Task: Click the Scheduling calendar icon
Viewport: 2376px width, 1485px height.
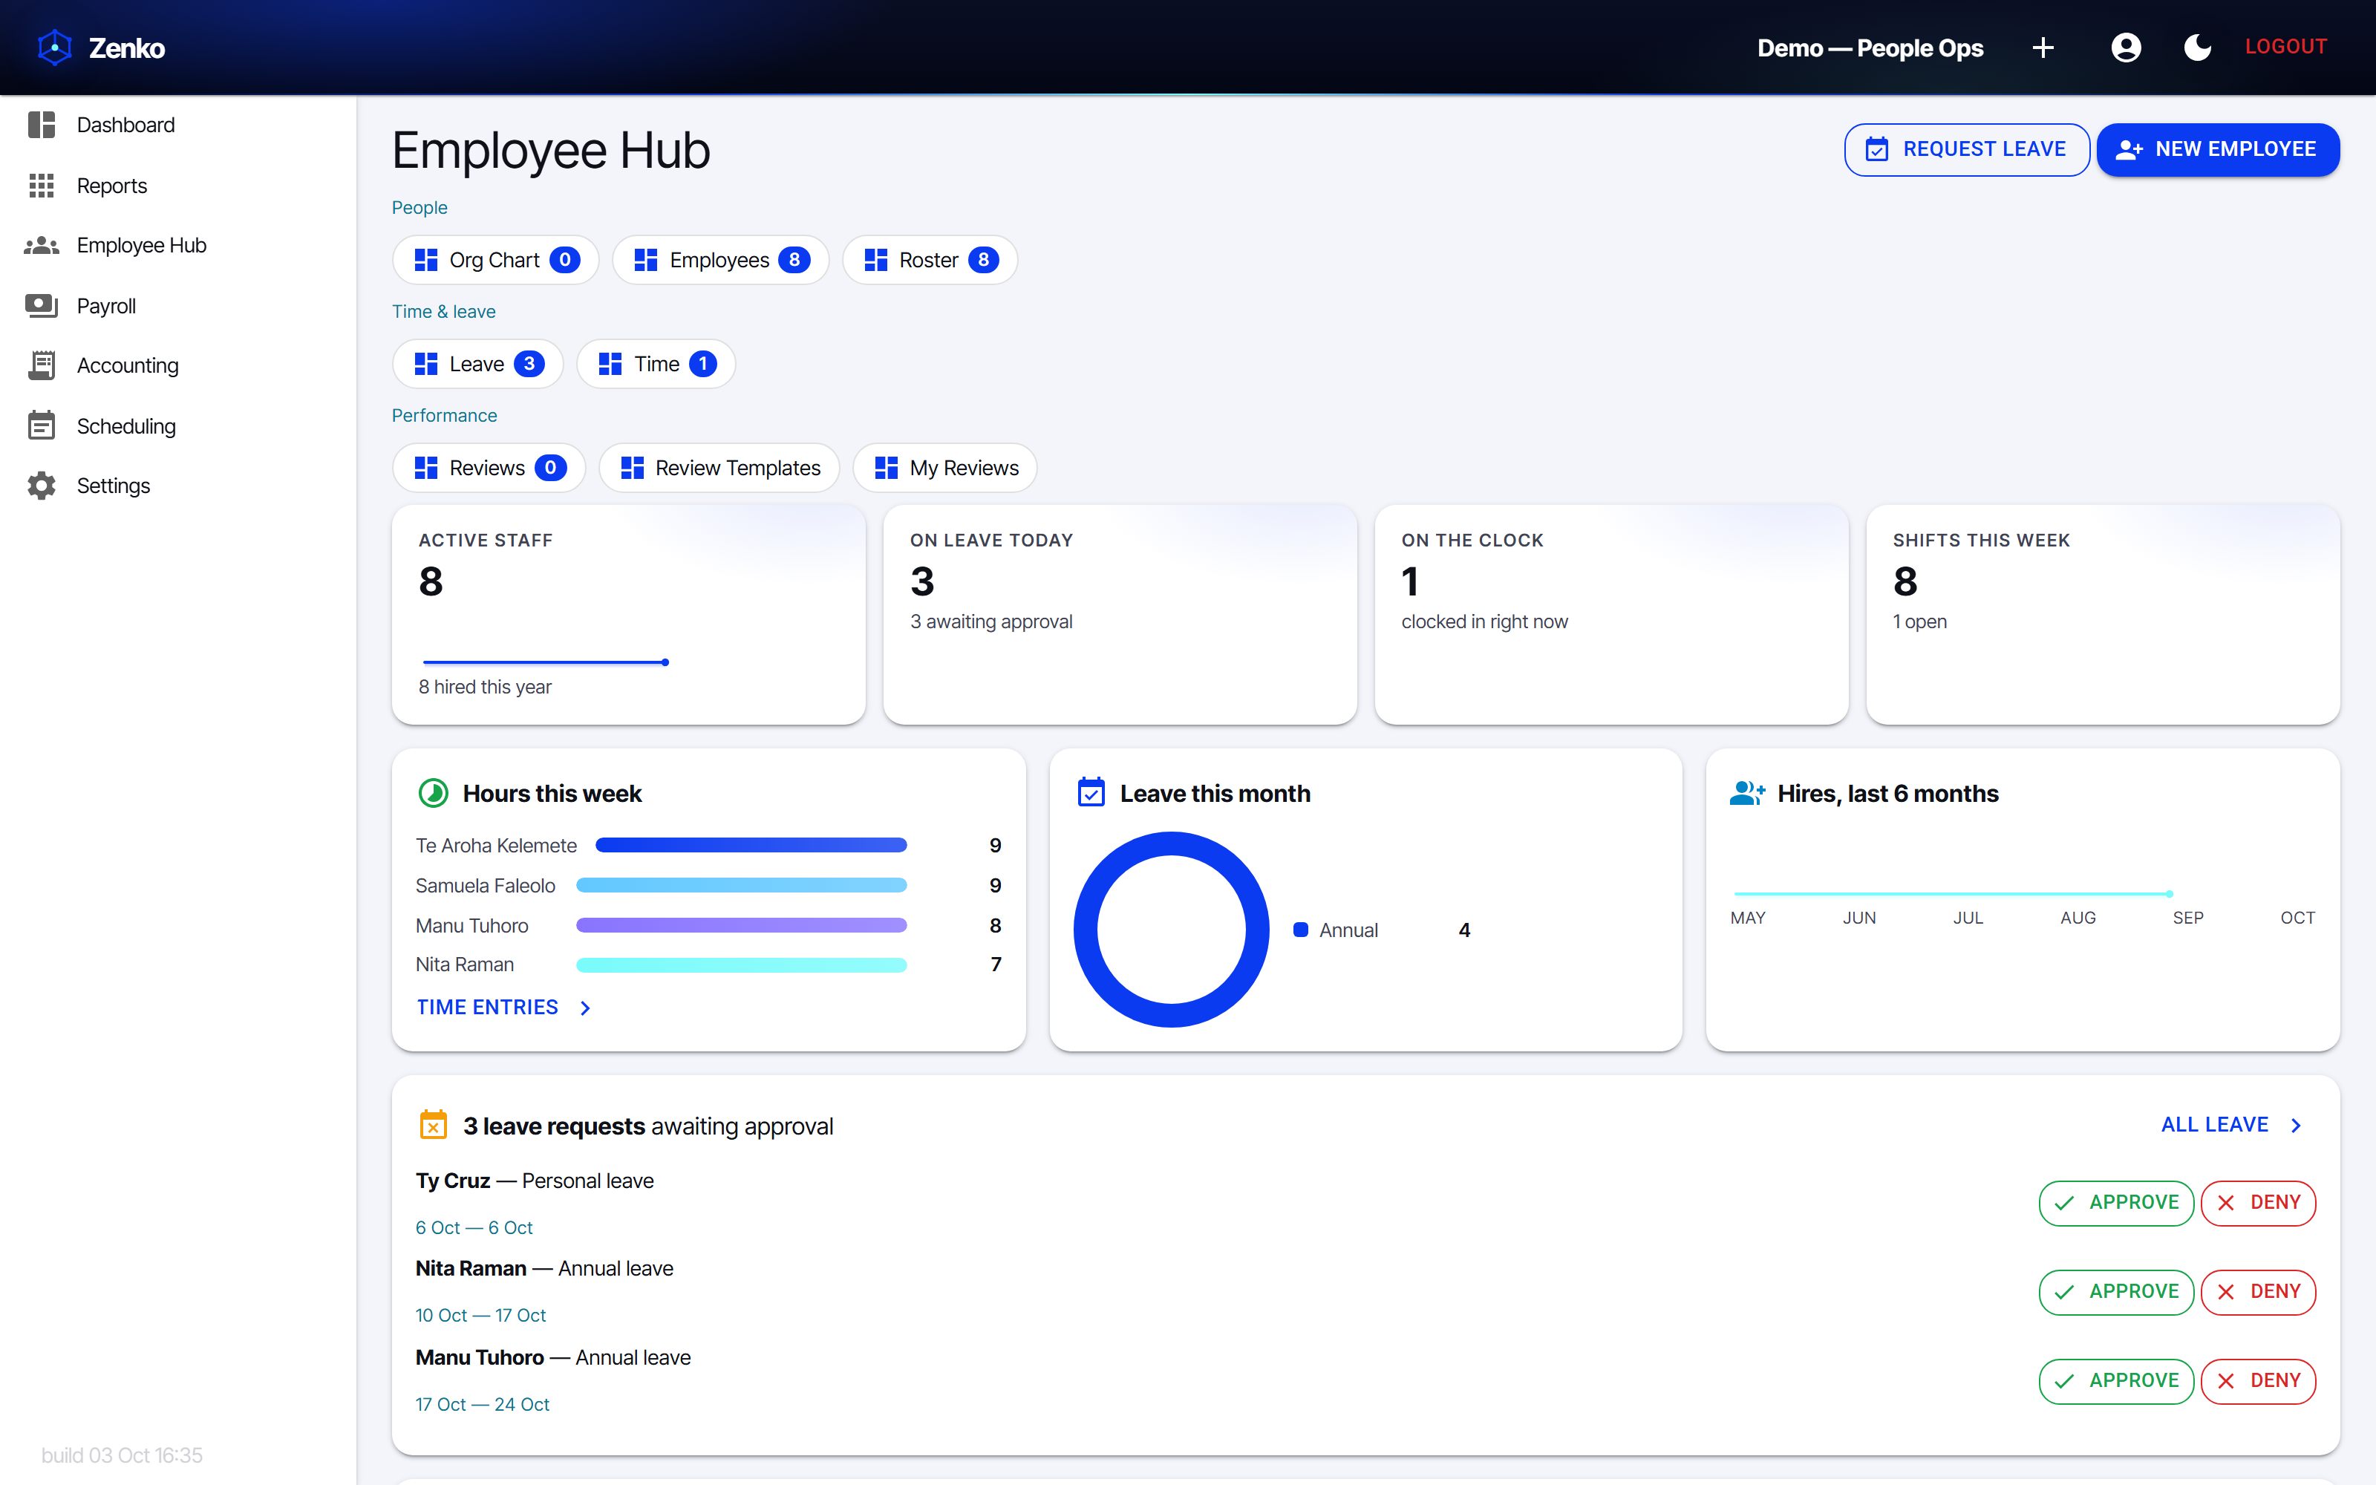Action: 42,425
